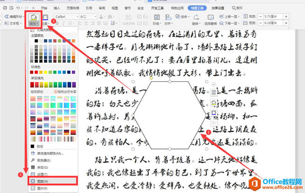
Task: Click 稻壳会员专享 link in fill menu
Action: point(65,92)
